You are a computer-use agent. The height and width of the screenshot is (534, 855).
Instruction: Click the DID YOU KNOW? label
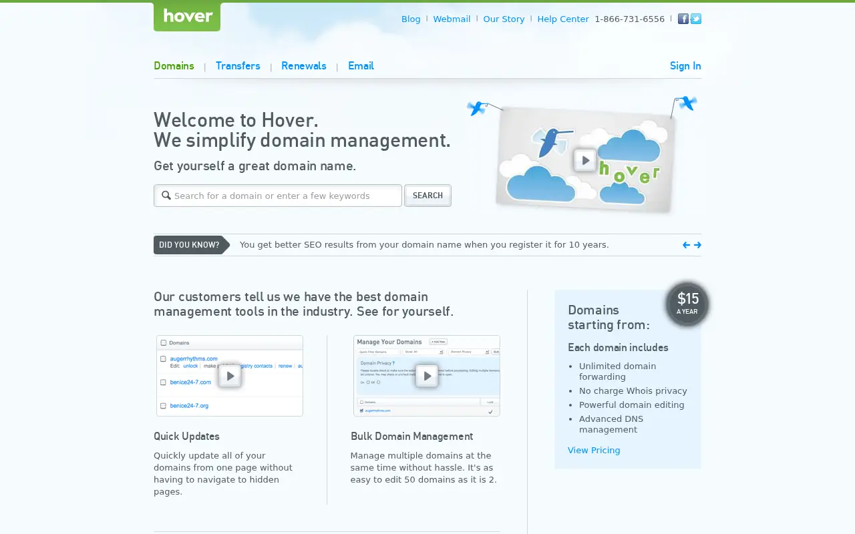tap(192, 245)
